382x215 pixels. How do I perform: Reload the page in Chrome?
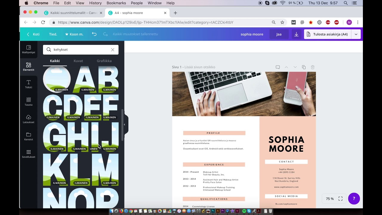click(43, 22)
